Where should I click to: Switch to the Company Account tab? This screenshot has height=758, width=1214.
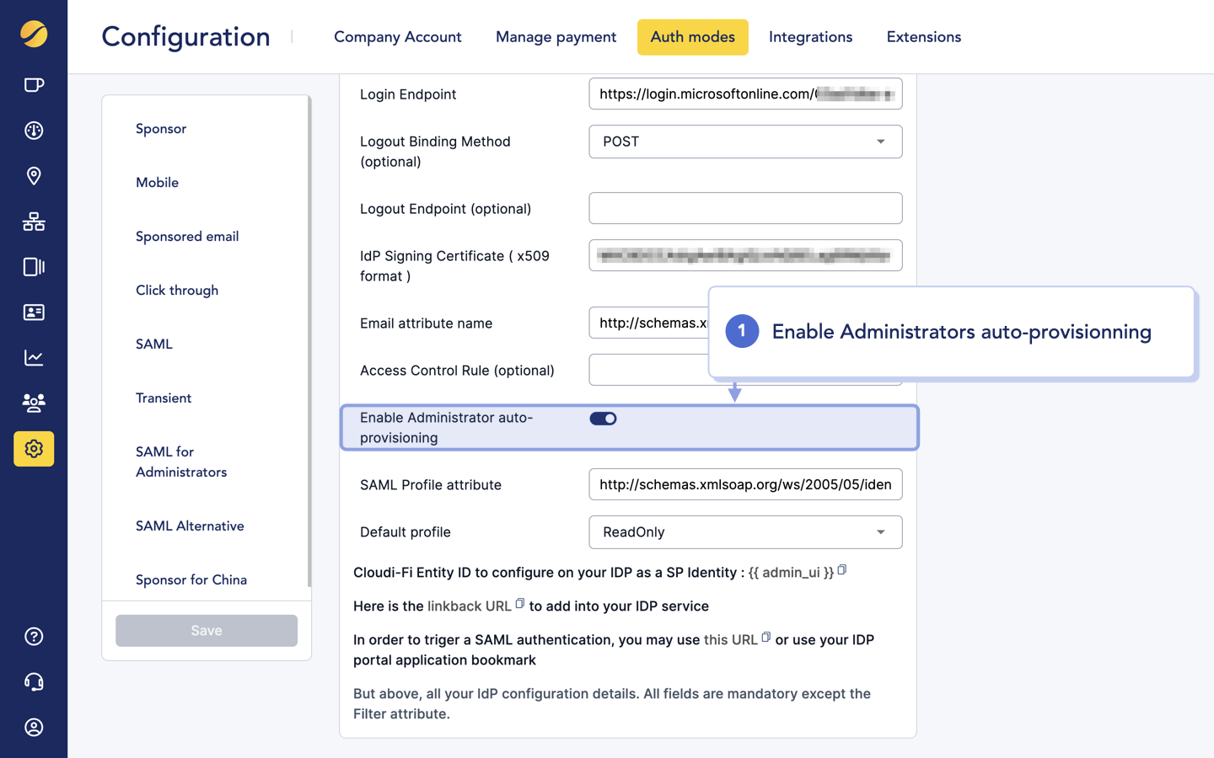click(397, 37)
